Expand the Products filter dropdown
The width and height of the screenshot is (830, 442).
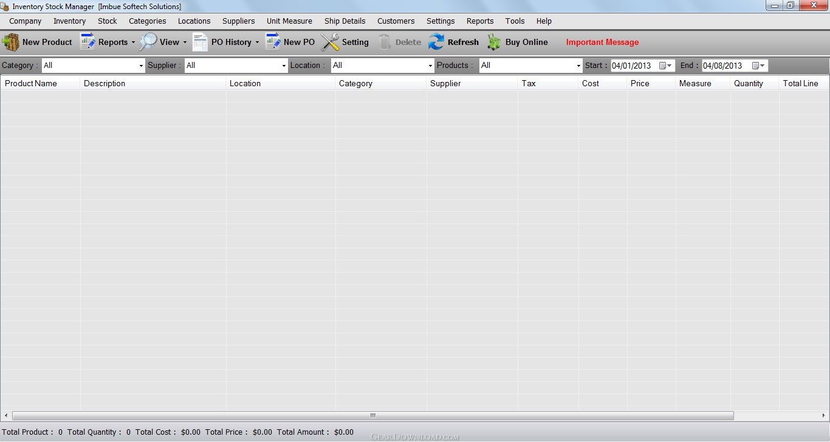click(x=578, y=66)
